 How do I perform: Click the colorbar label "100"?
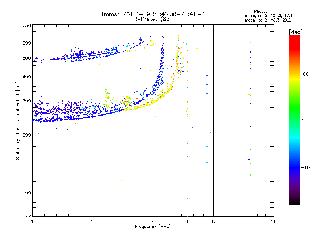pos(305,74)
